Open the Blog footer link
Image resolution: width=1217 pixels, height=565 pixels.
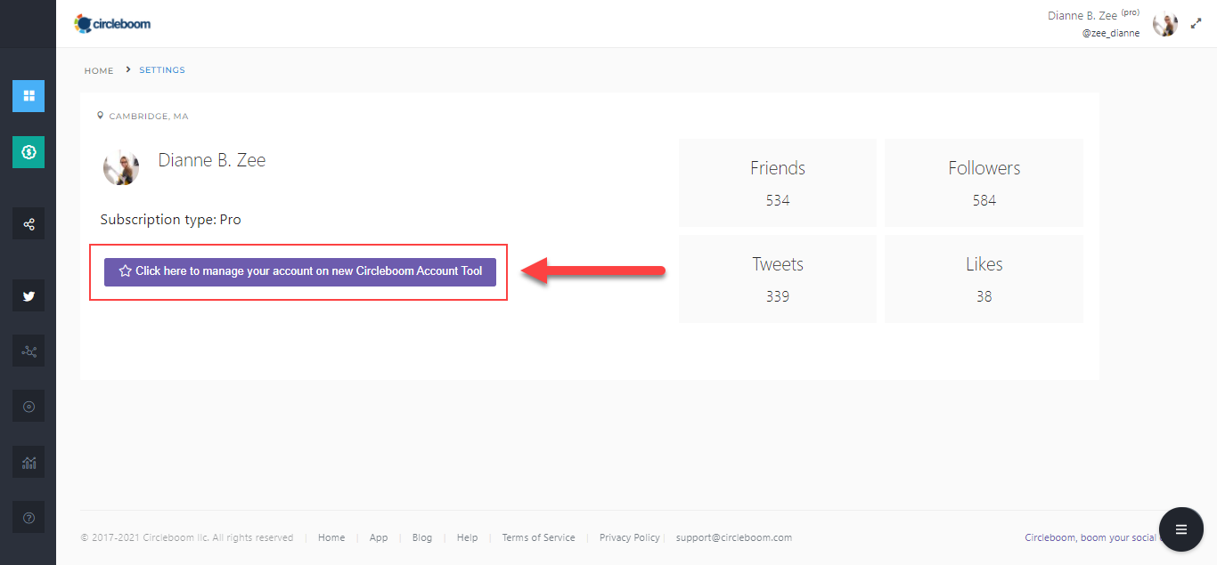pos(422,537)
